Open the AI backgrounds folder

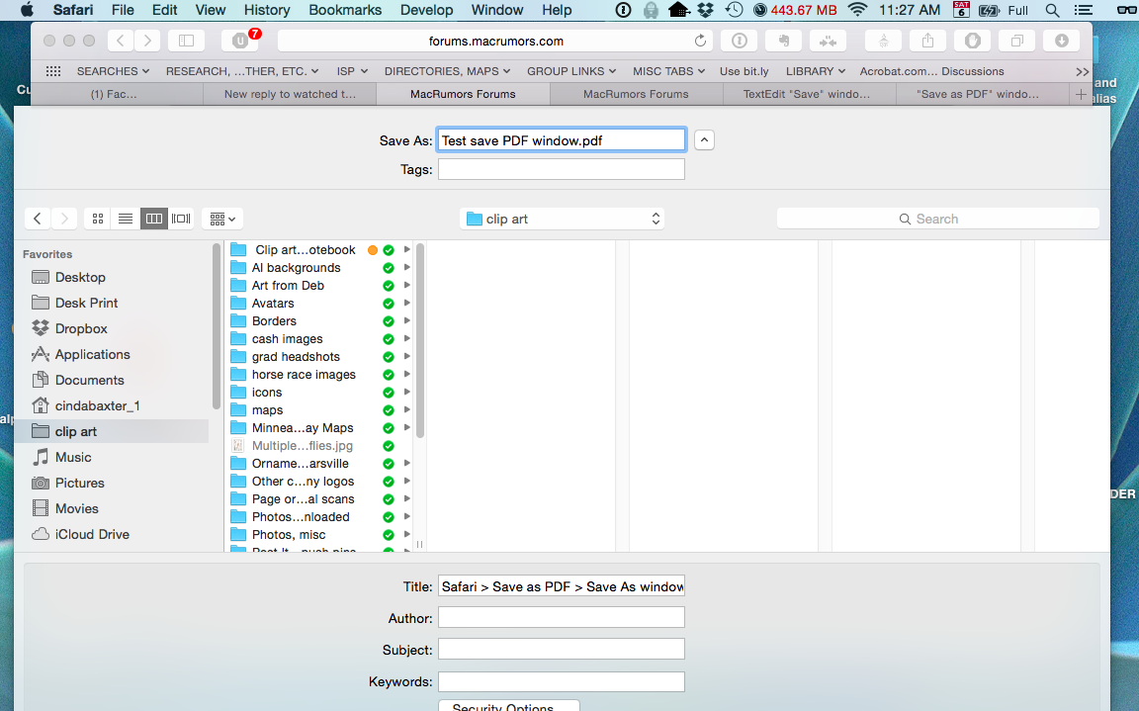296,268
